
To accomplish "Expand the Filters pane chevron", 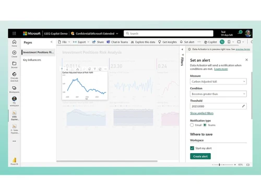I will [182, 50].
